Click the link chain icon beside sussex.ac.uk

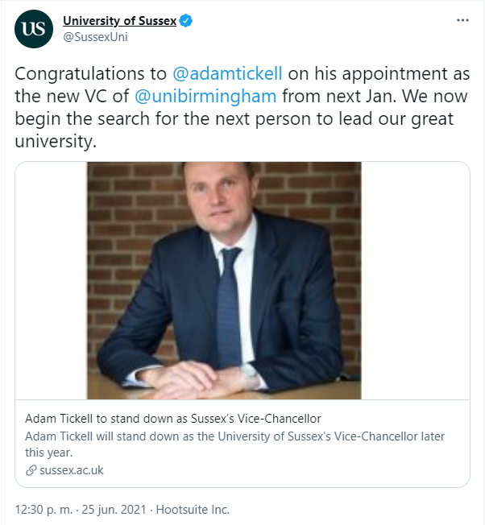[31, 470]
